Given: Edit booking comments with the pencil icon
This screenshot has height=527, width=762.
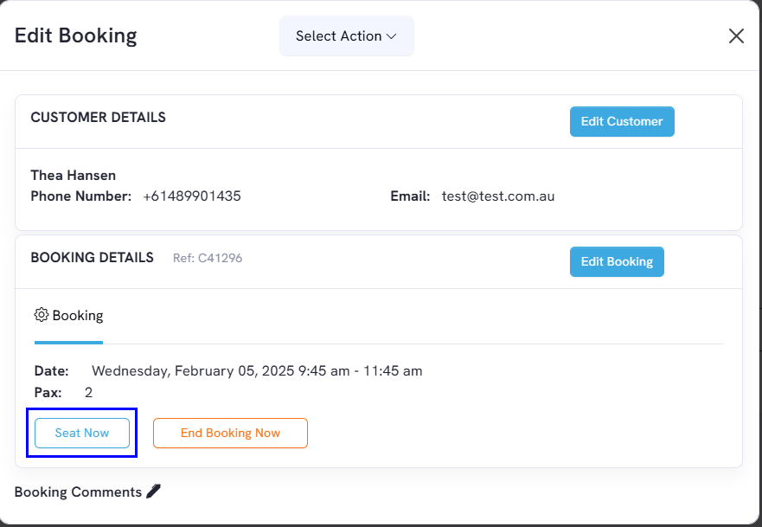Looking at the screenshot, I should pos(154,491).
